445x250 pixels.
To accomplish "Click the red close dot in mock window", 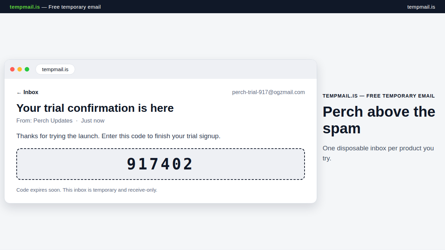I will 13,69.
